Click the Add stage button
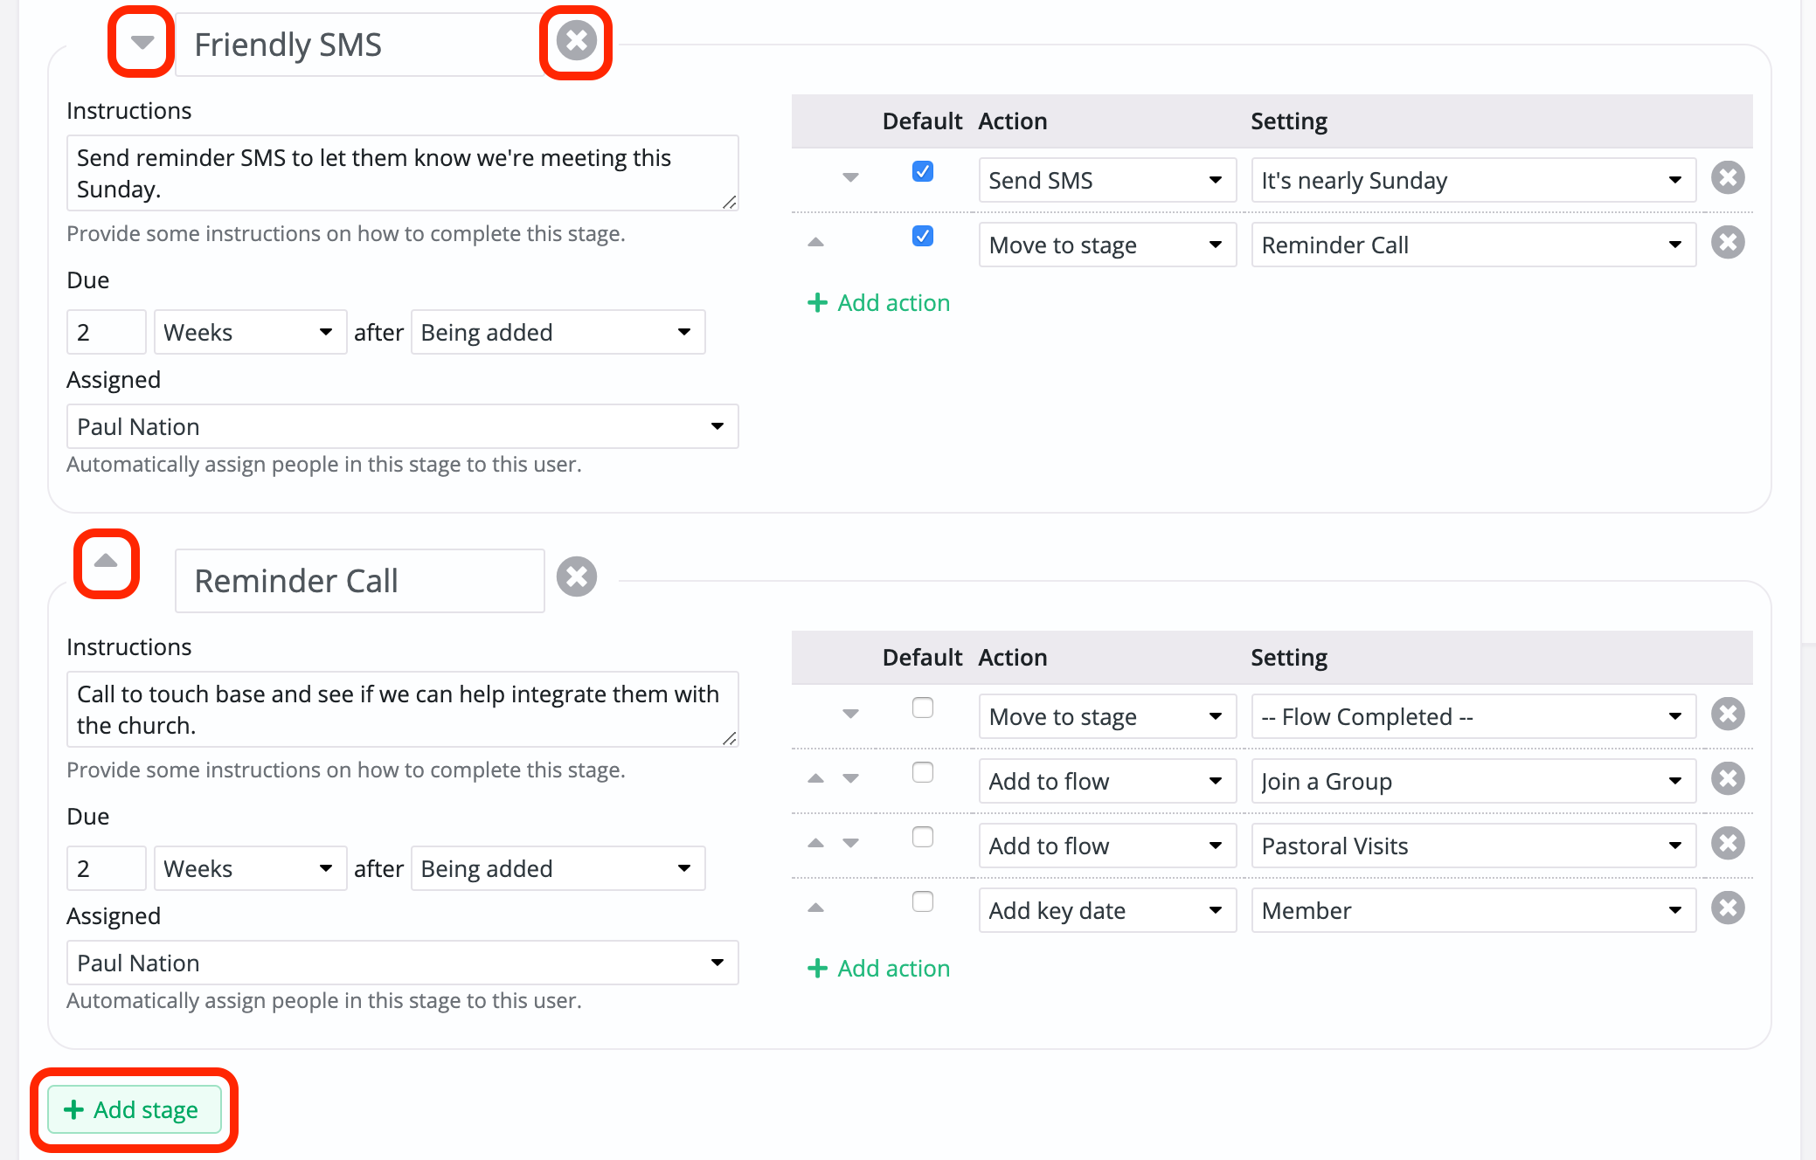1816x1160 pixels. pos(133,1109)
